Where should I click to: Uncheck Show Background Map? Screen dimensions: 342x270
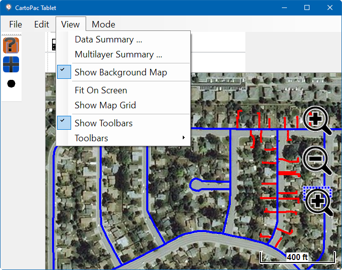(121, 72)
